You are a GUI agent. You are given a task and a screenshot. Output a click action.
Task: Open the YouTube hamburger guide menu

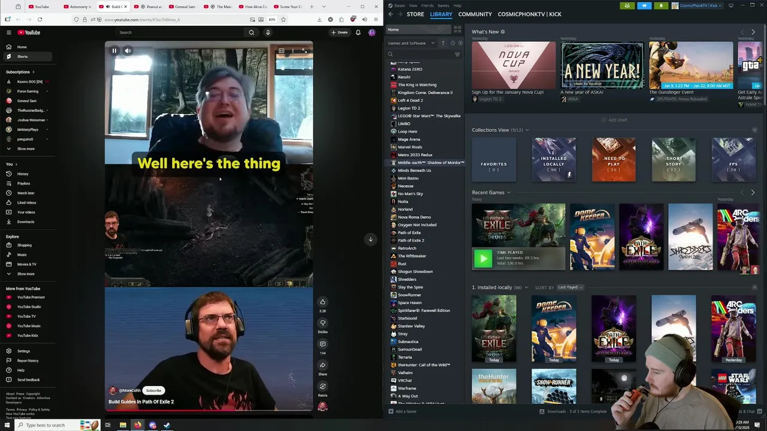pyautogui.click(x=8, y=32)
